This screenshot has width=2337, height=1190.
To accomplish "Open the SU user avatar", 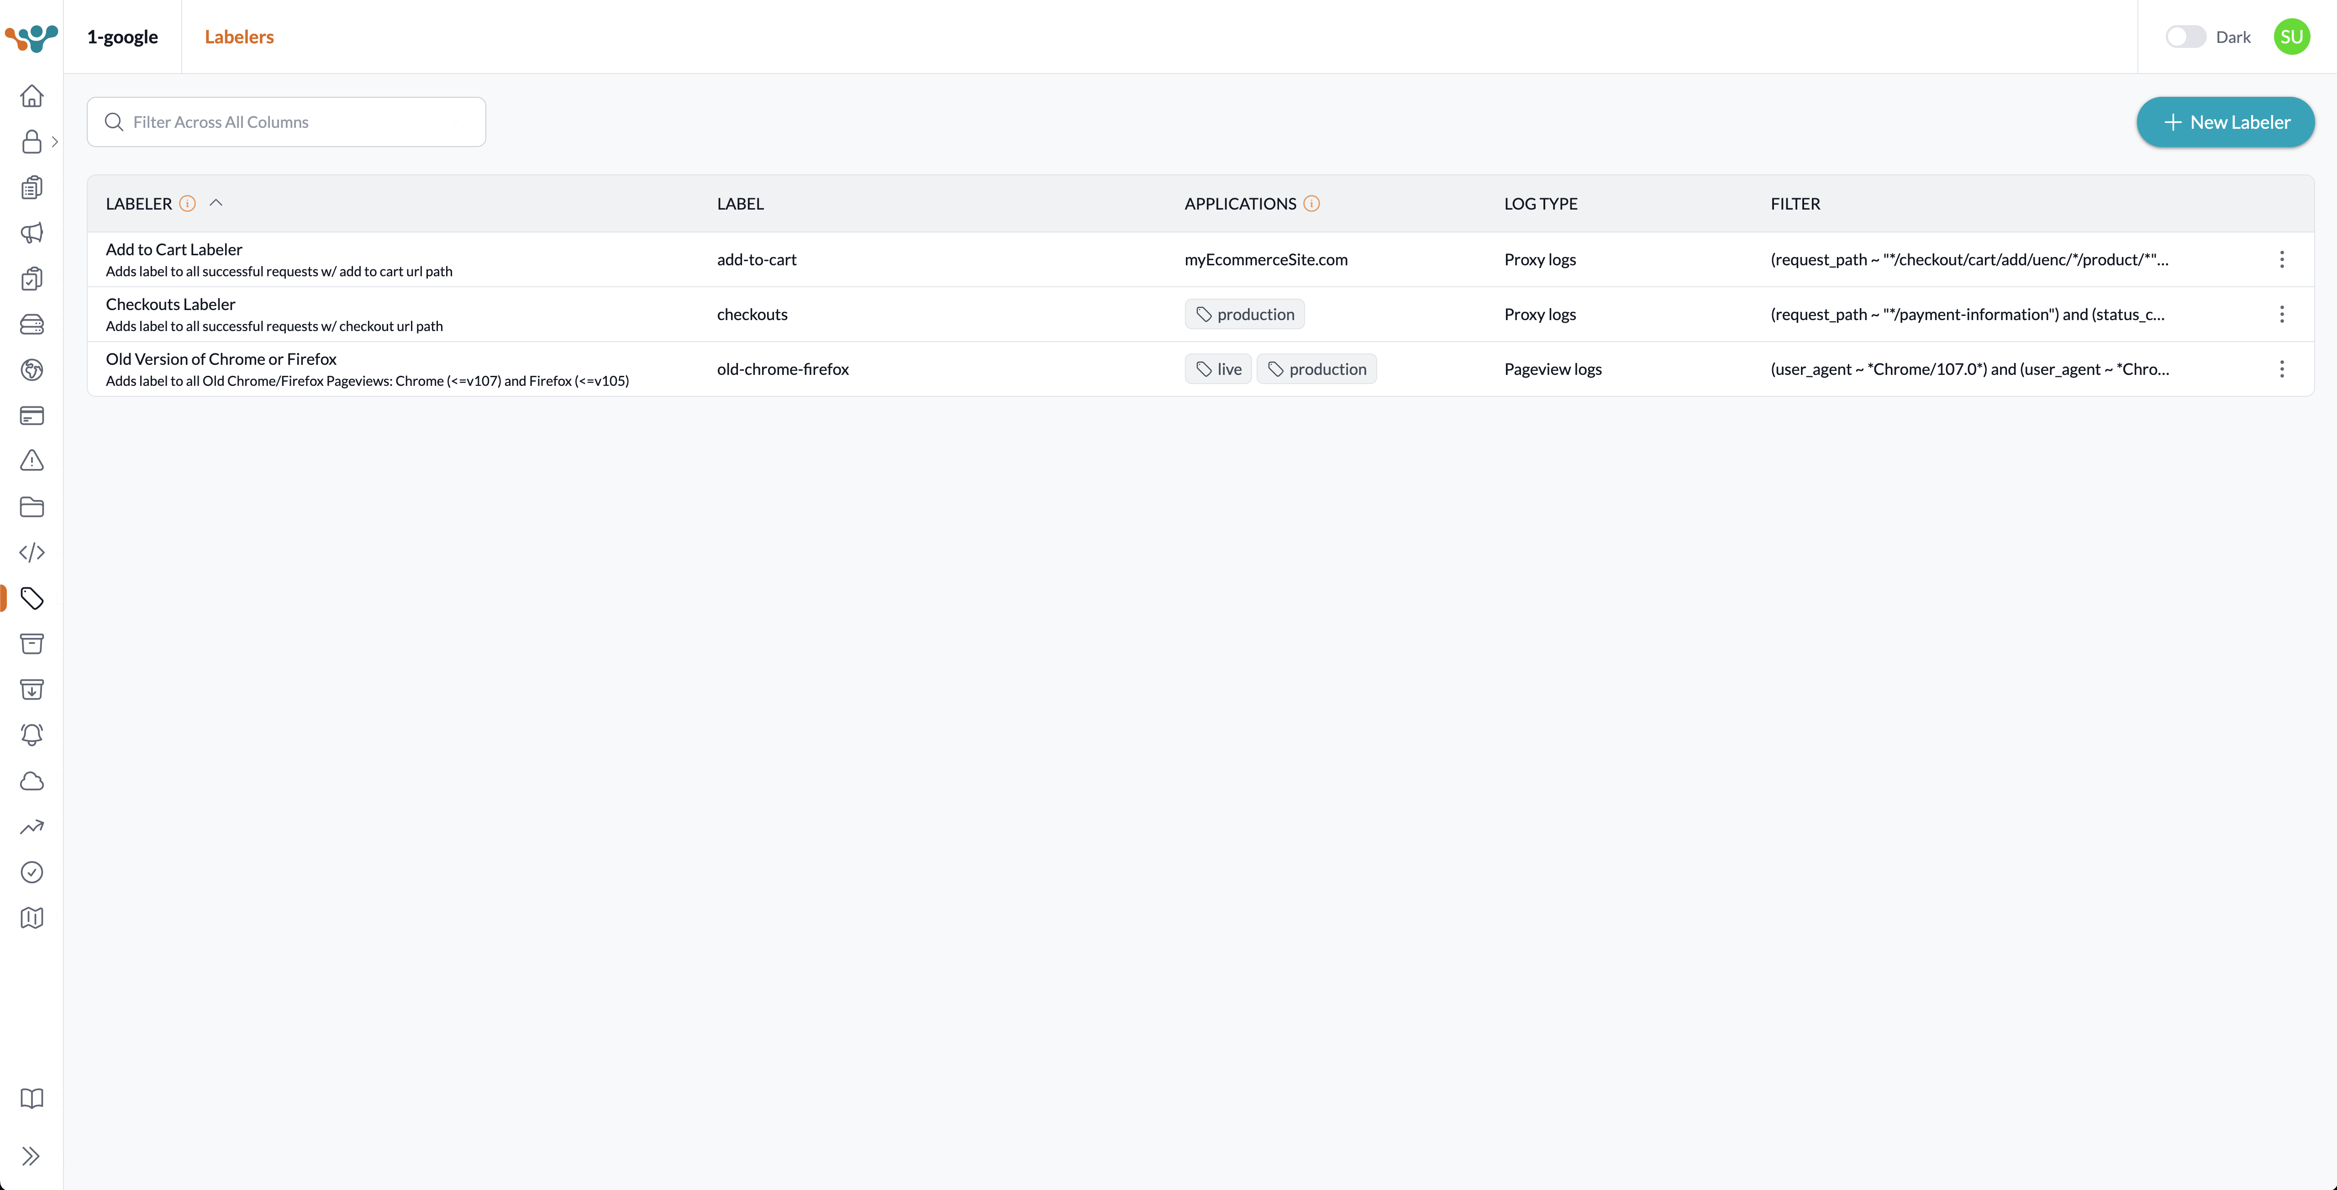I will 2292,37.
